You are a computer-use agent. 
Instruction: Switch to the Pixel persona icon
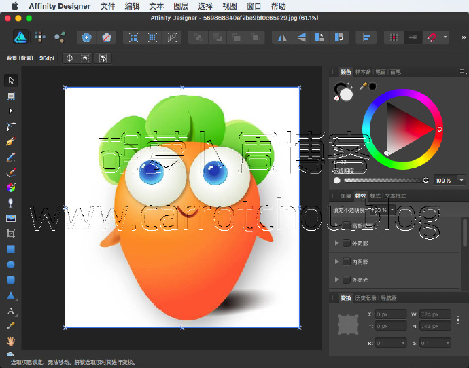pos(39,37)
